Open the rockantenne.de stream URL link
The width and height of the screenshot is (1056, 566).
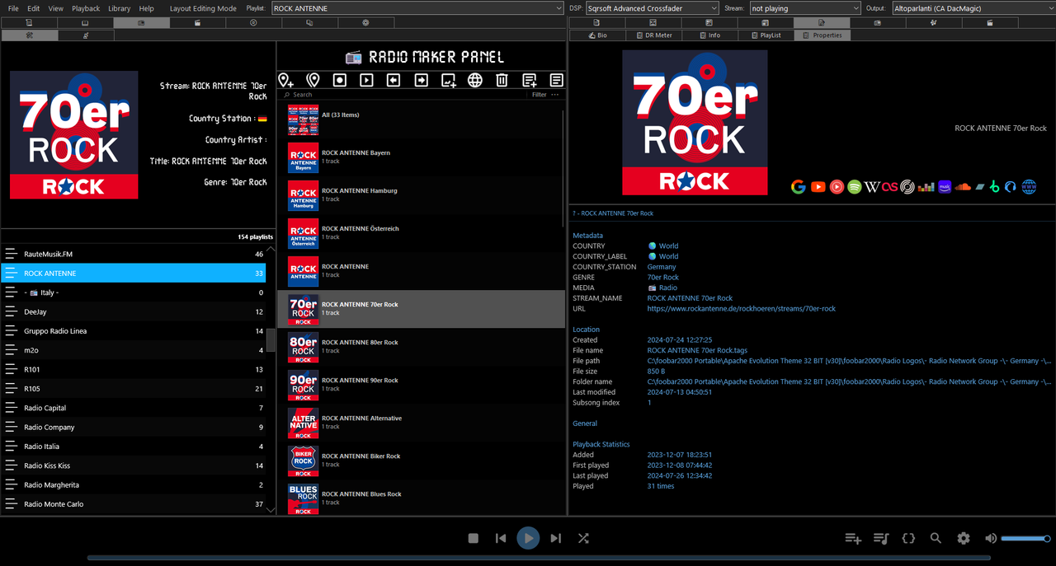[741, 309]
